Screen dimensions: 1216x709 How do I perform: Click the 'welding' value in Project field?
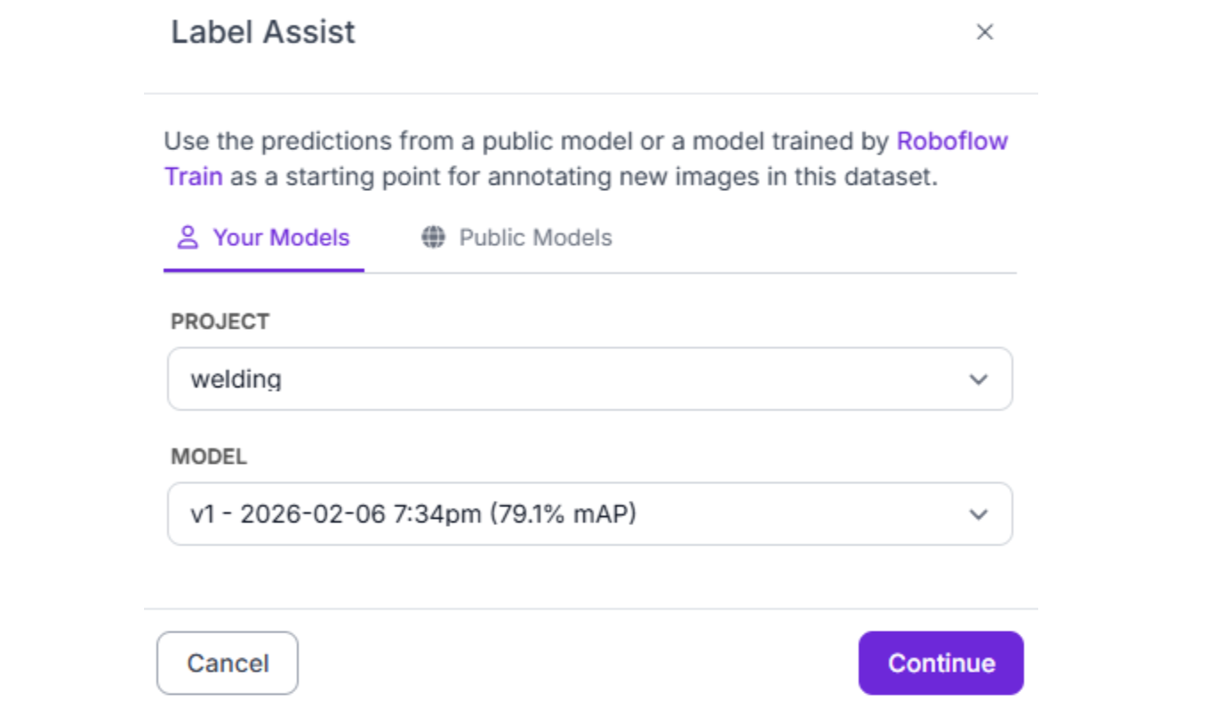pos(236,379)
